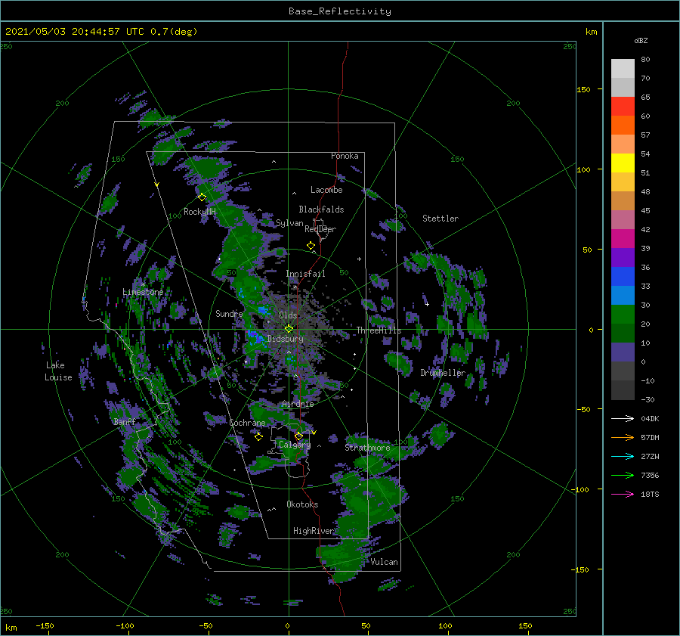This screenshot has height=636, width=680.
Task: Click the Airdrie city label
Action: coord(298,404)
